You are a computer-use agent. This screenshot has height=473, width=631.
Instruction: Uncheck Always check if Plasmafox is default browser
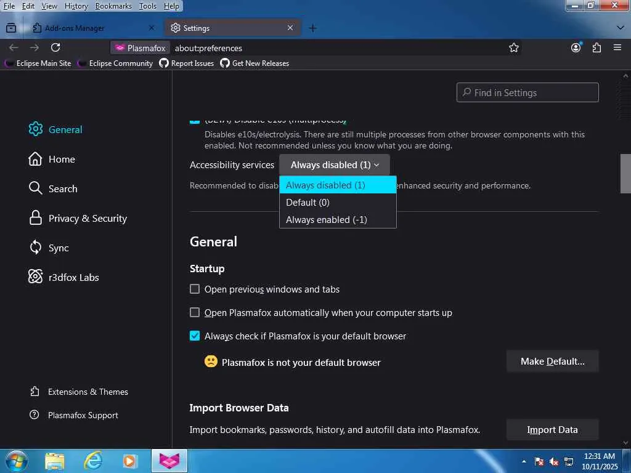195,336
